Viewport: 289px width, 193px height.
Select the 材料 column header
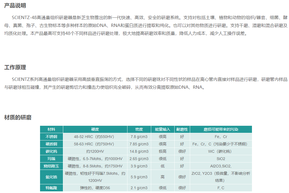(51, 129)
